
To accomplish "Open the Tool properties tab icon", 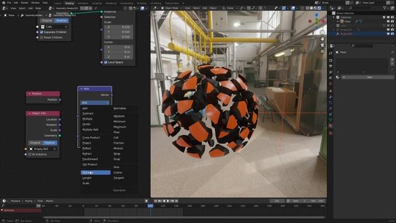I will 330,53.
